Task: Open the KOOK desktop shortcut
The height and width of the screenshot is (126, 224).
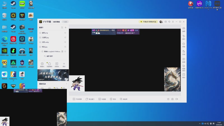Action: click(22, 5)
